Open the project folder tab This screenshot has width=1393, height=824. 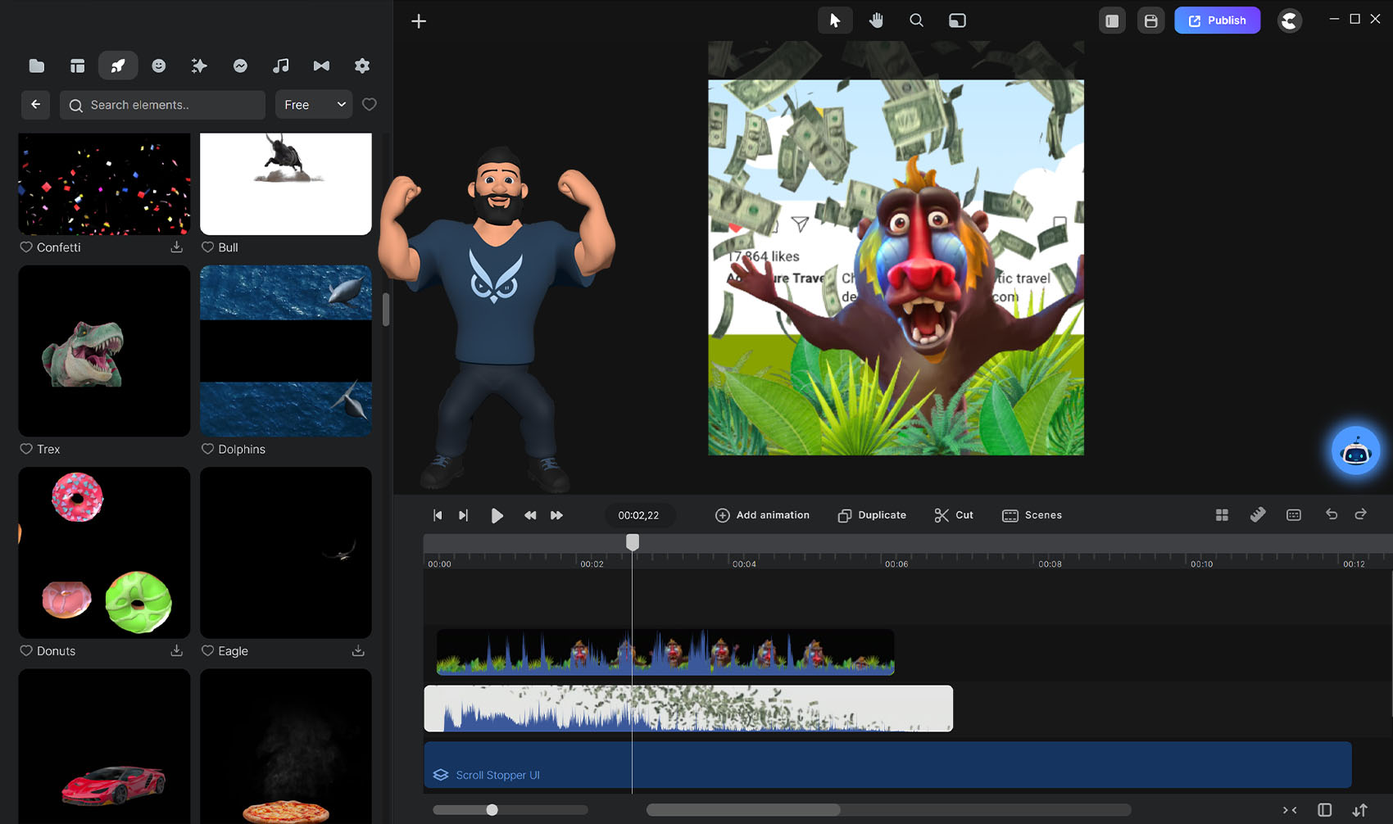pos(37,66)
